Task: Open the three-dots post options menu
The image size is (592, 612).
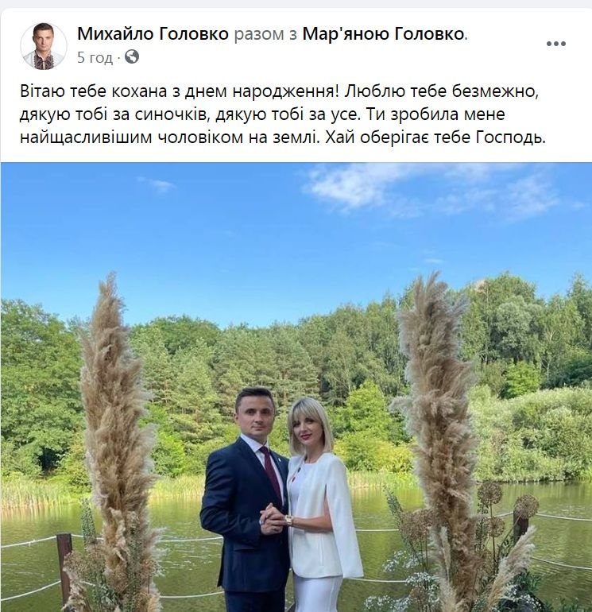Action: point(555,44)
